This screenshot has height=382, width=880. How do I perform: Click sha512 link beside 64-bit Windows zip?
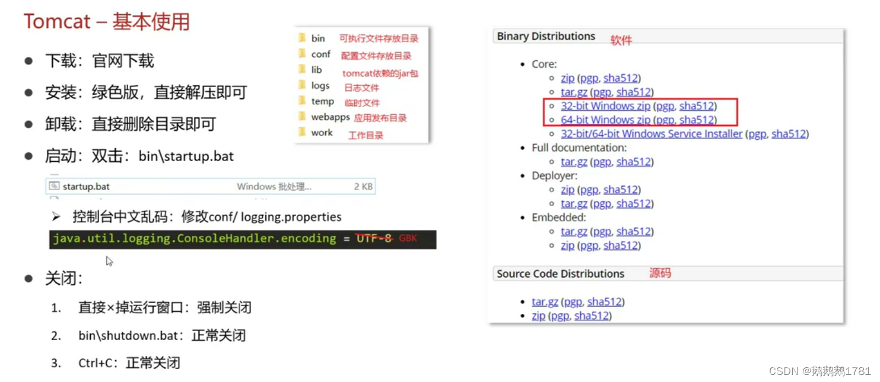[696, 120]
